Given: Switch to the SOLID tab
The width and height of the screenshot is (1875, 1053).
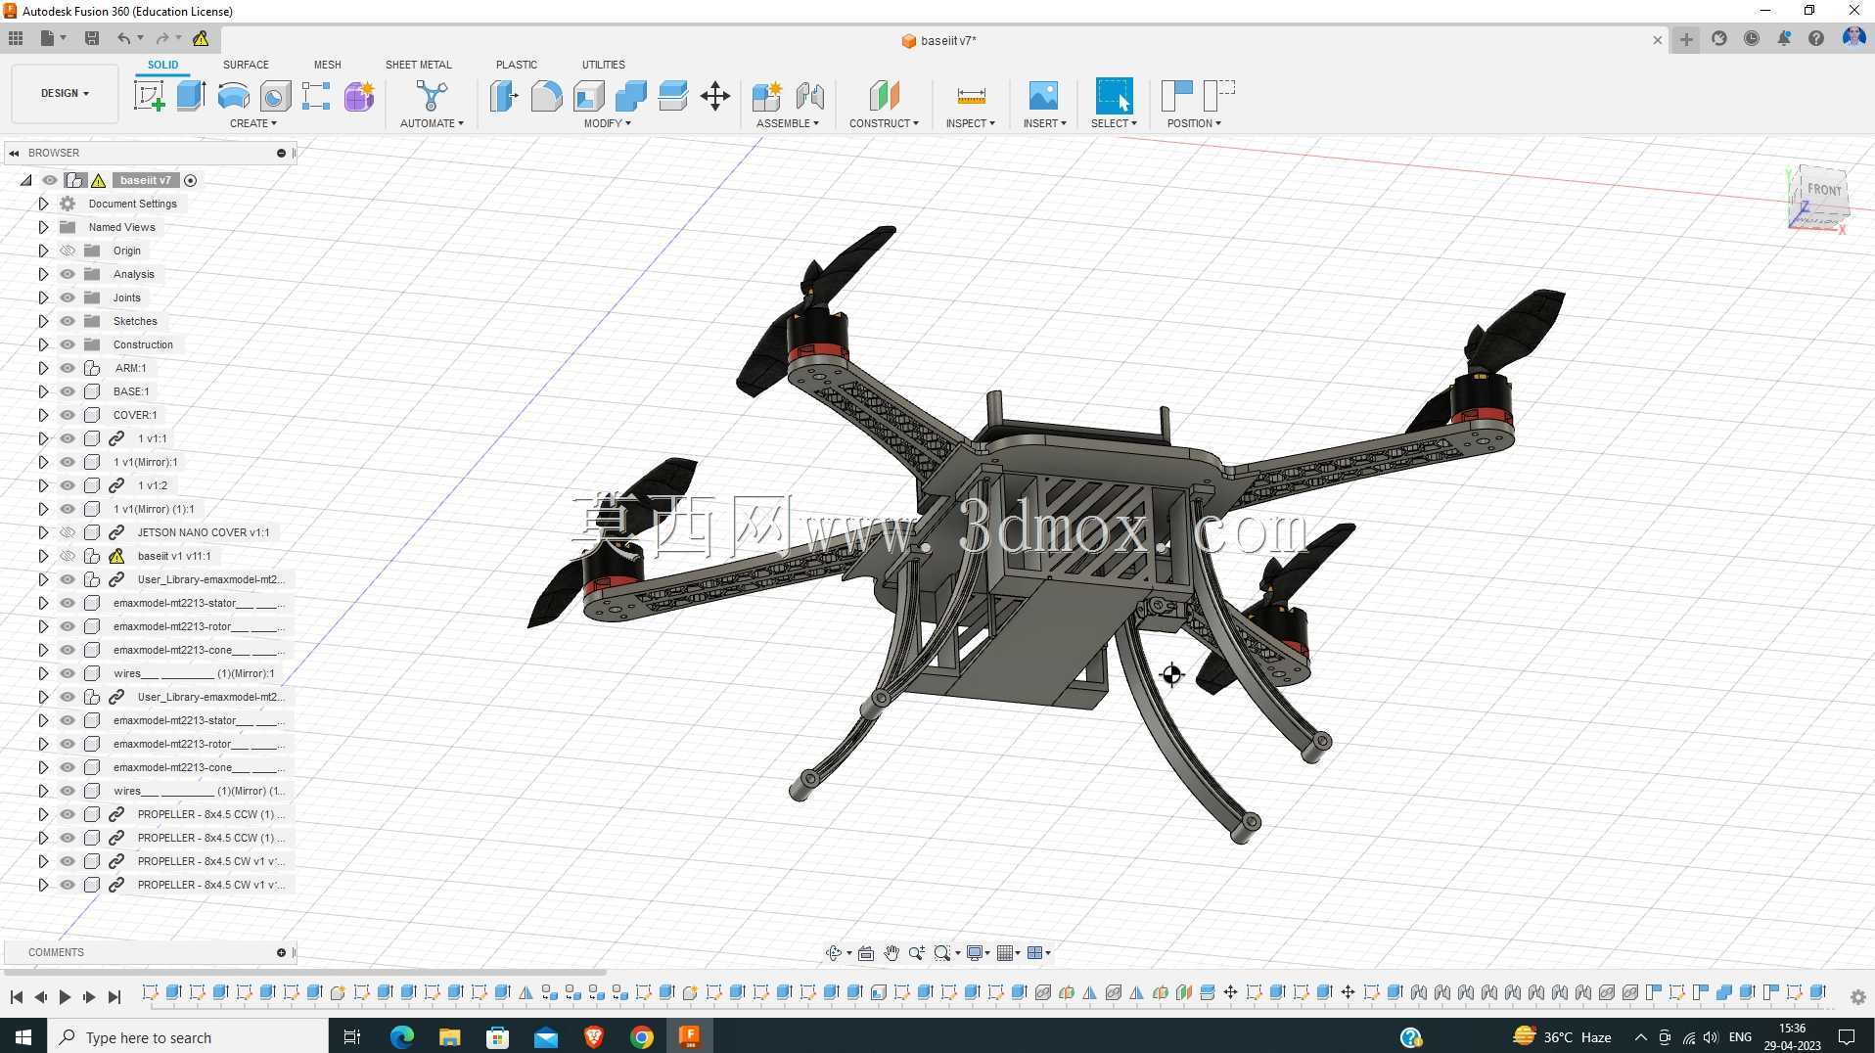Looking at the screenshot, I should [163, 65].
